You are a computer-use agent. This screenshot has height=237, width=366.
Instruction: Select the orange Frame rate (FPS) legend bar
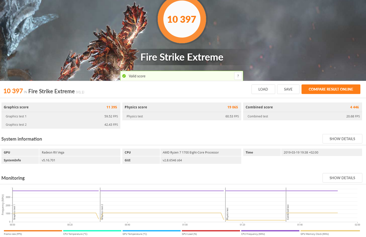33,231
